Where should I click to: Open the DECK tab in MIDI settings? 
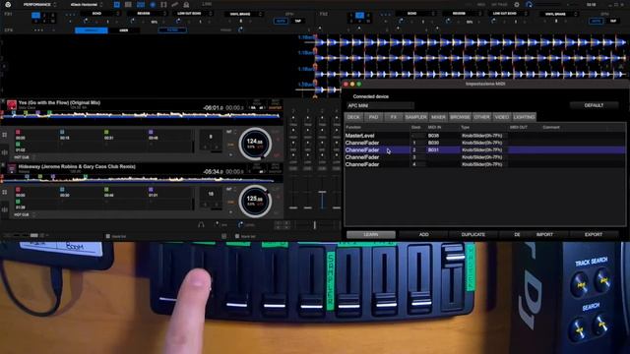[353, 117]
